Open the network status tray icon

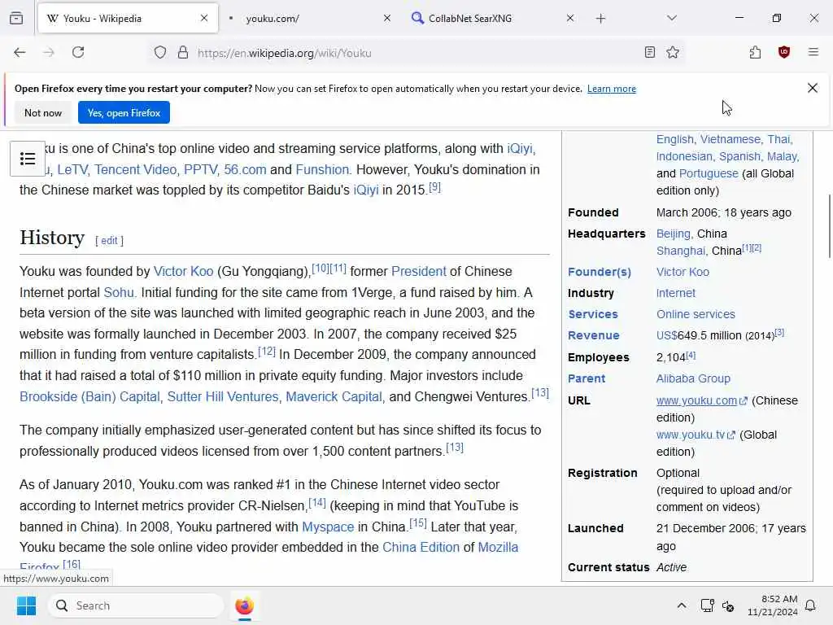click(x=707, y=605)
